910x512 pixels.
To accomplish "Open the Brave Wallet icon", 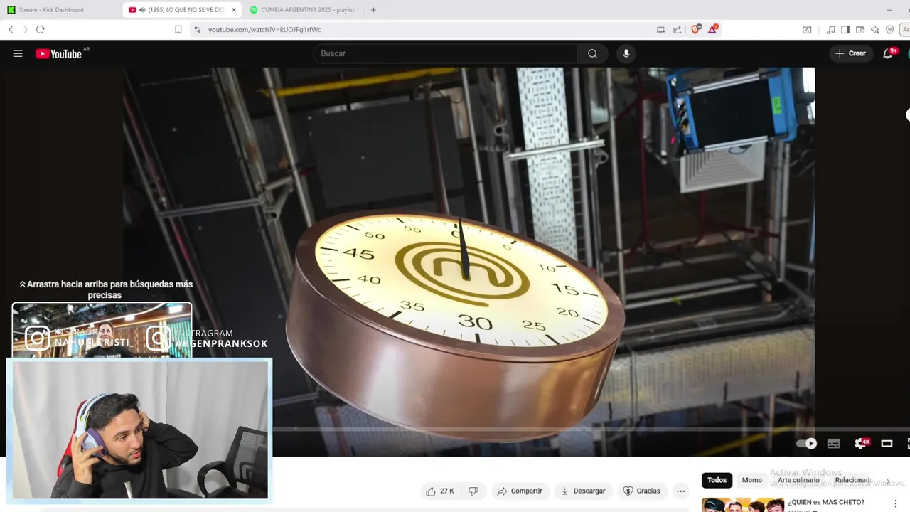I will point(860,30).
